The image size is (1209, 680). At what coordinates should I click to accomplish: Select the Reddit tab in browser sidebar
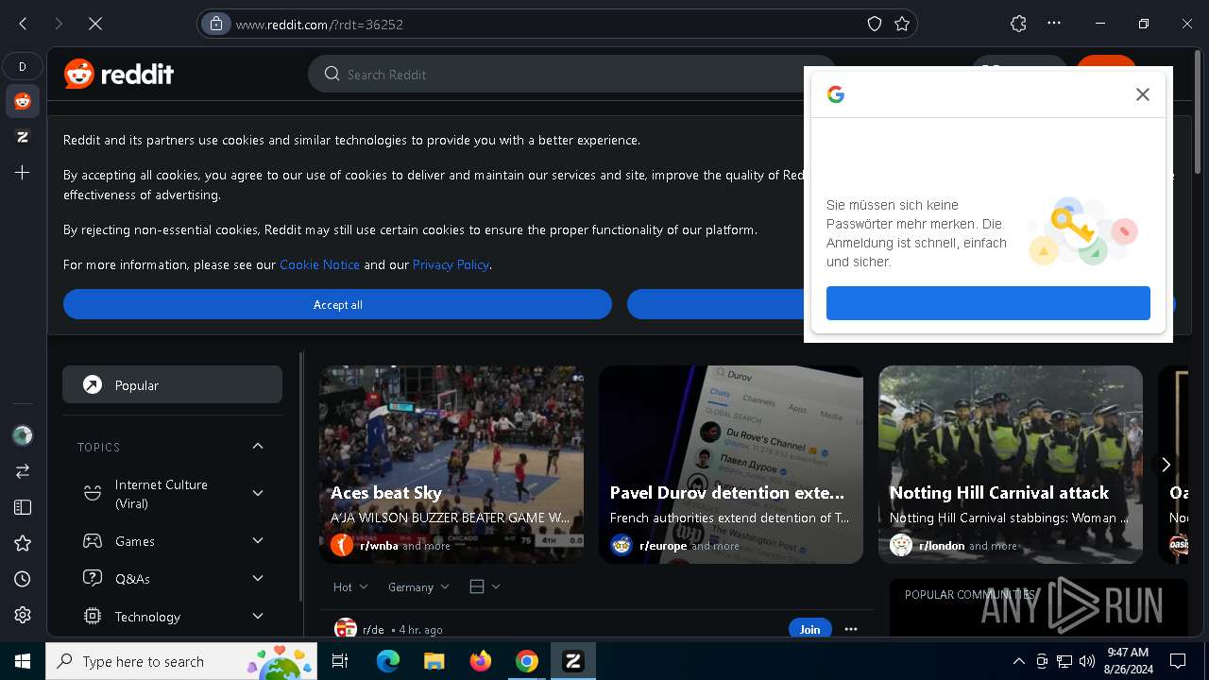(23, 101)
